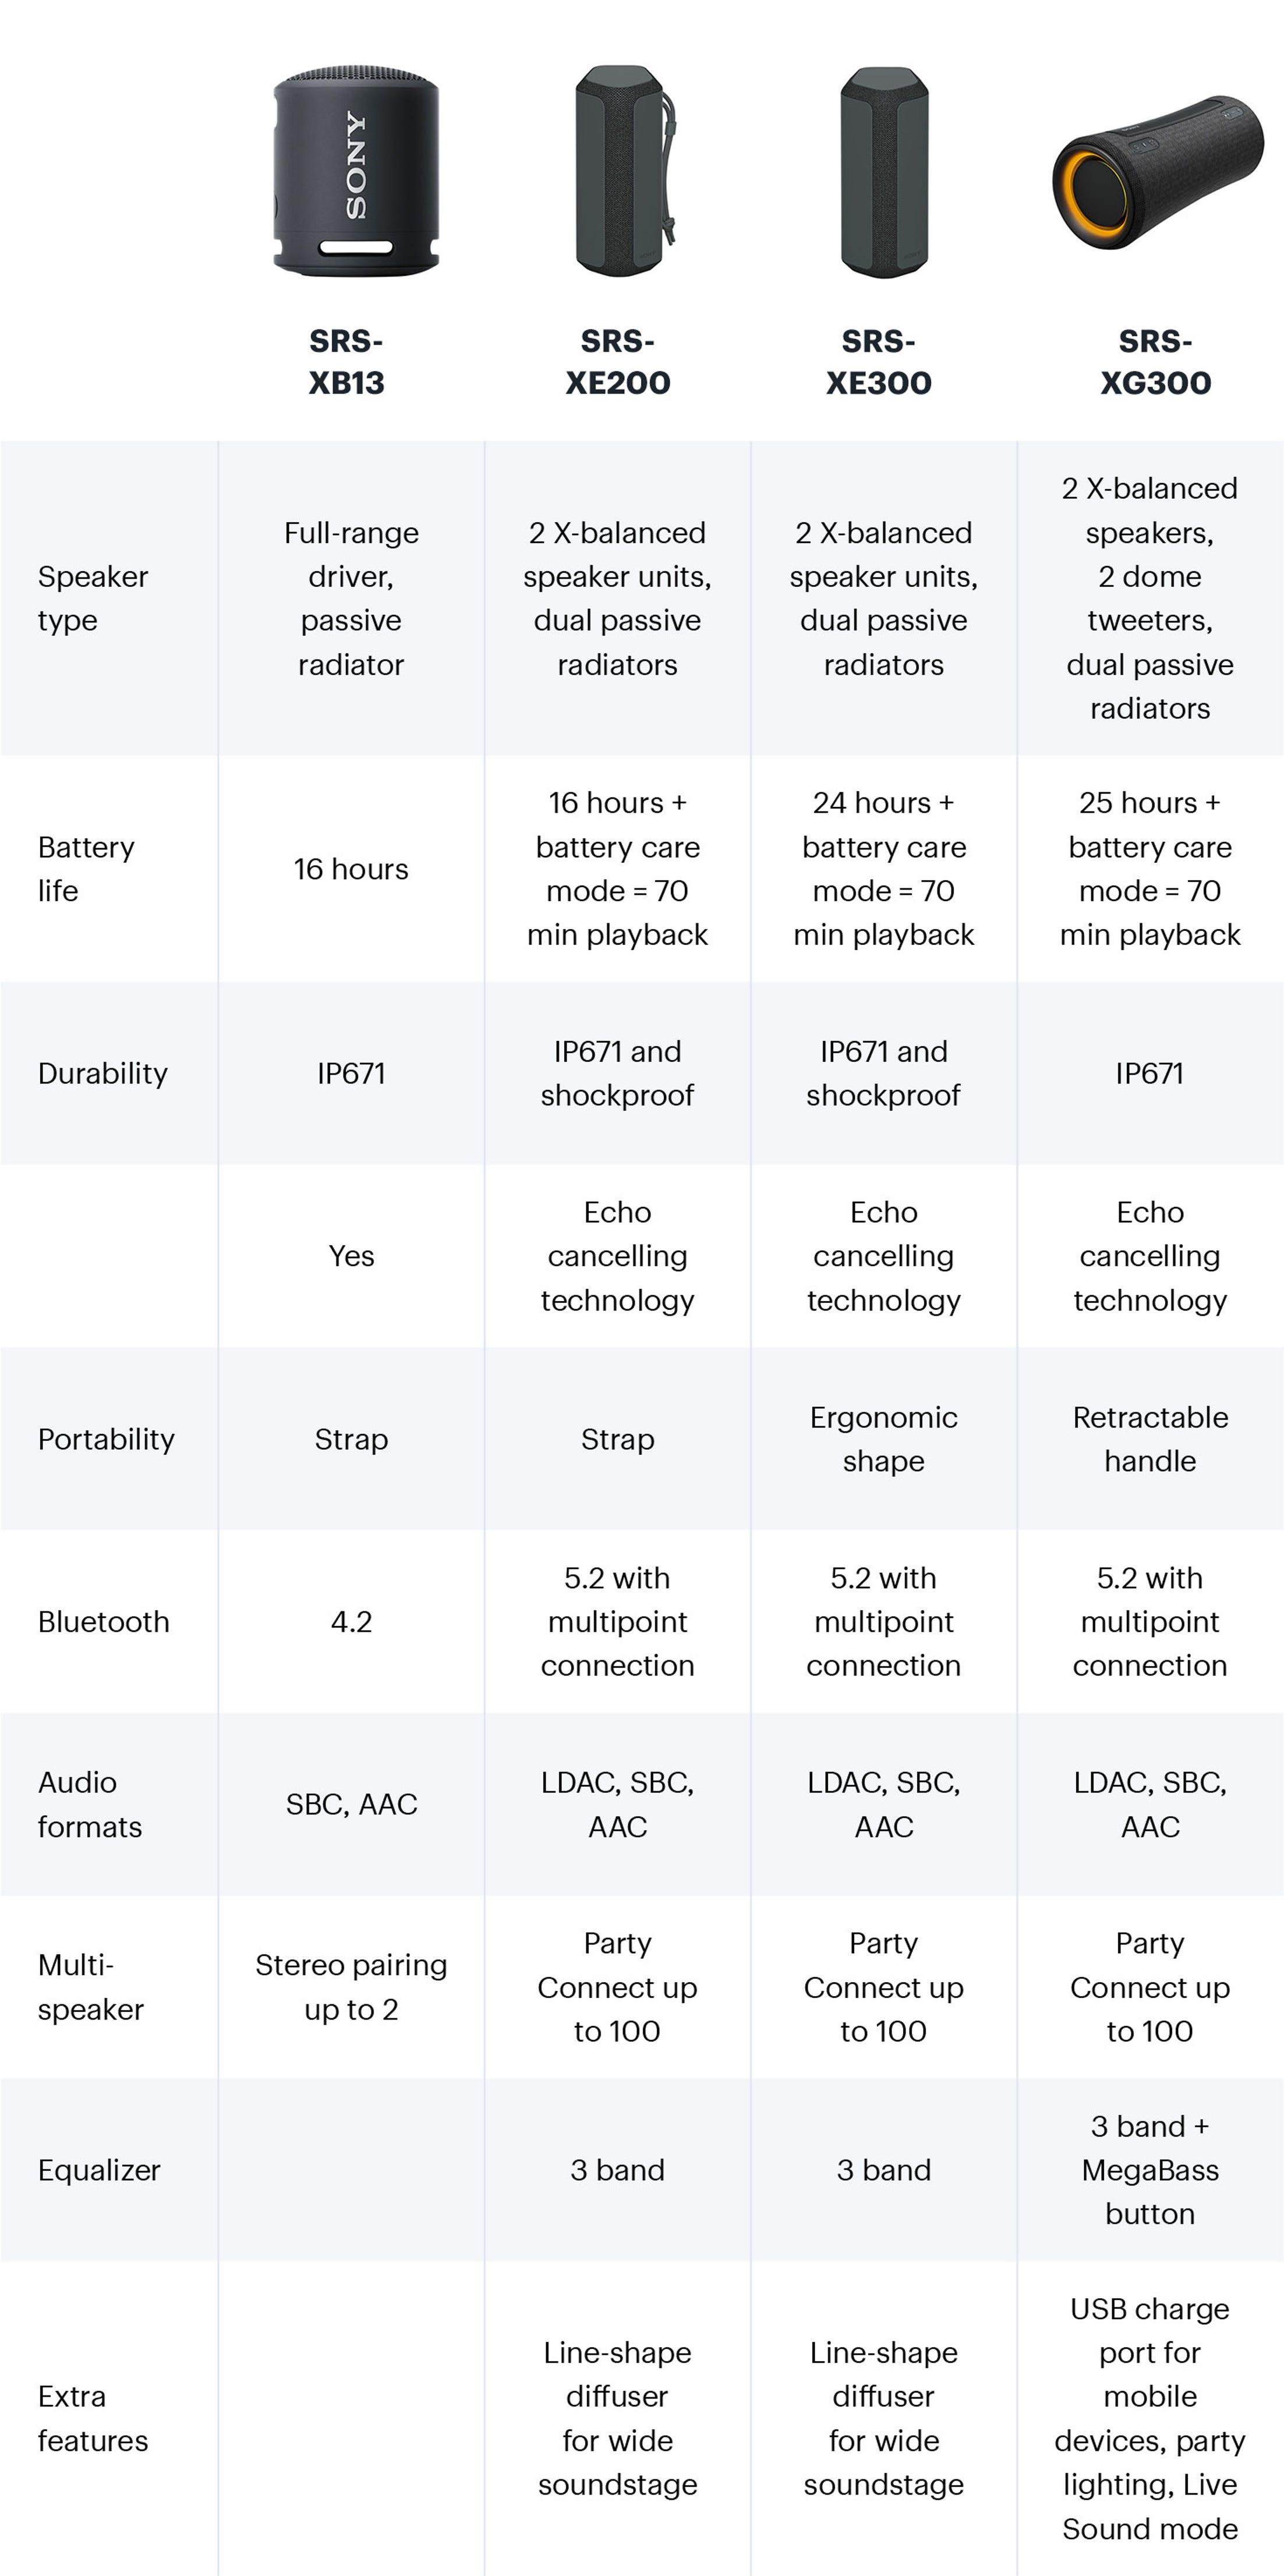Select the SRS-XB13 product name
Image resolution: width=1284 pixels, height=2576 pixels.
(x=346, y=362)
